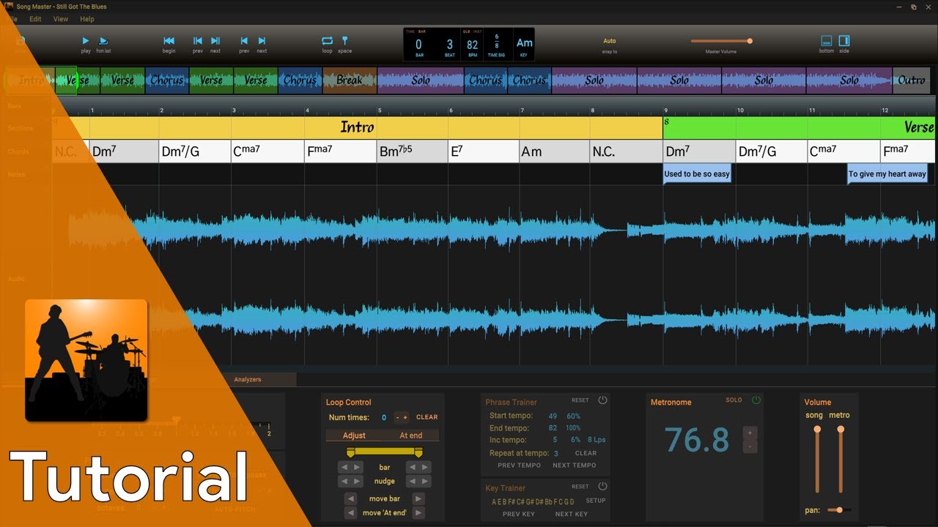Adjust the Master Volume slider
938x527 pixels.
(x=720, y=41)
